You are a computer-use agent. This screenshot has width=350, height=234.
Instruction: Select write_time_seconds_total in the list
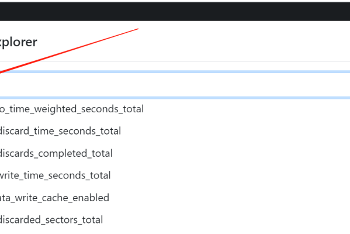55,175
